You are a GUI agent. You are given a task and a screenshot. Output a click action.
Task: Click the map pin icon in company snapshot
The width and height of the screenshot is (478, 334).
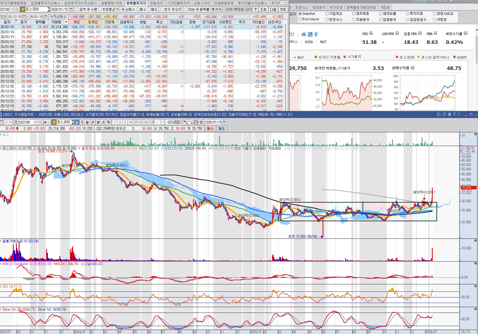[316, 34]
